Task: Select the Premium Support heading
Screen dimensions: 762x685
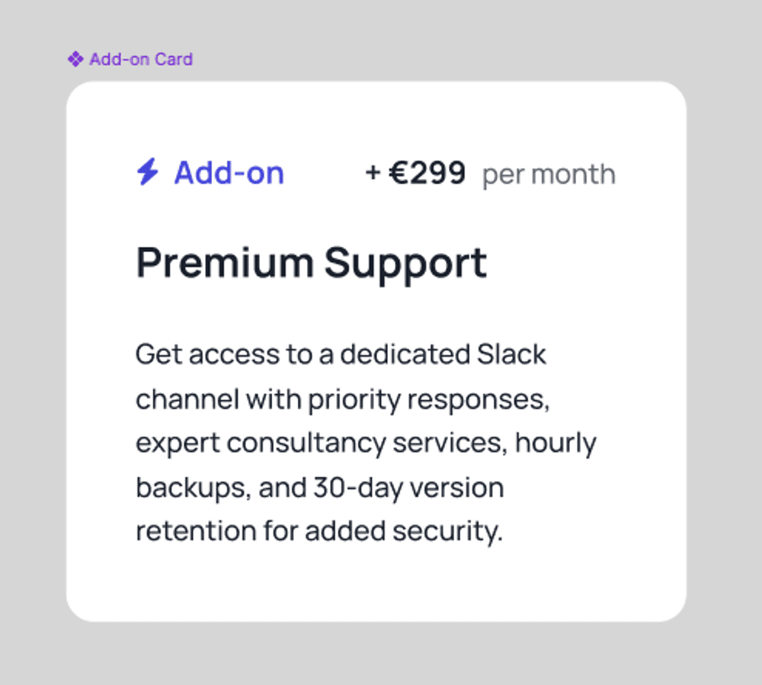Action: pos(311,263)
